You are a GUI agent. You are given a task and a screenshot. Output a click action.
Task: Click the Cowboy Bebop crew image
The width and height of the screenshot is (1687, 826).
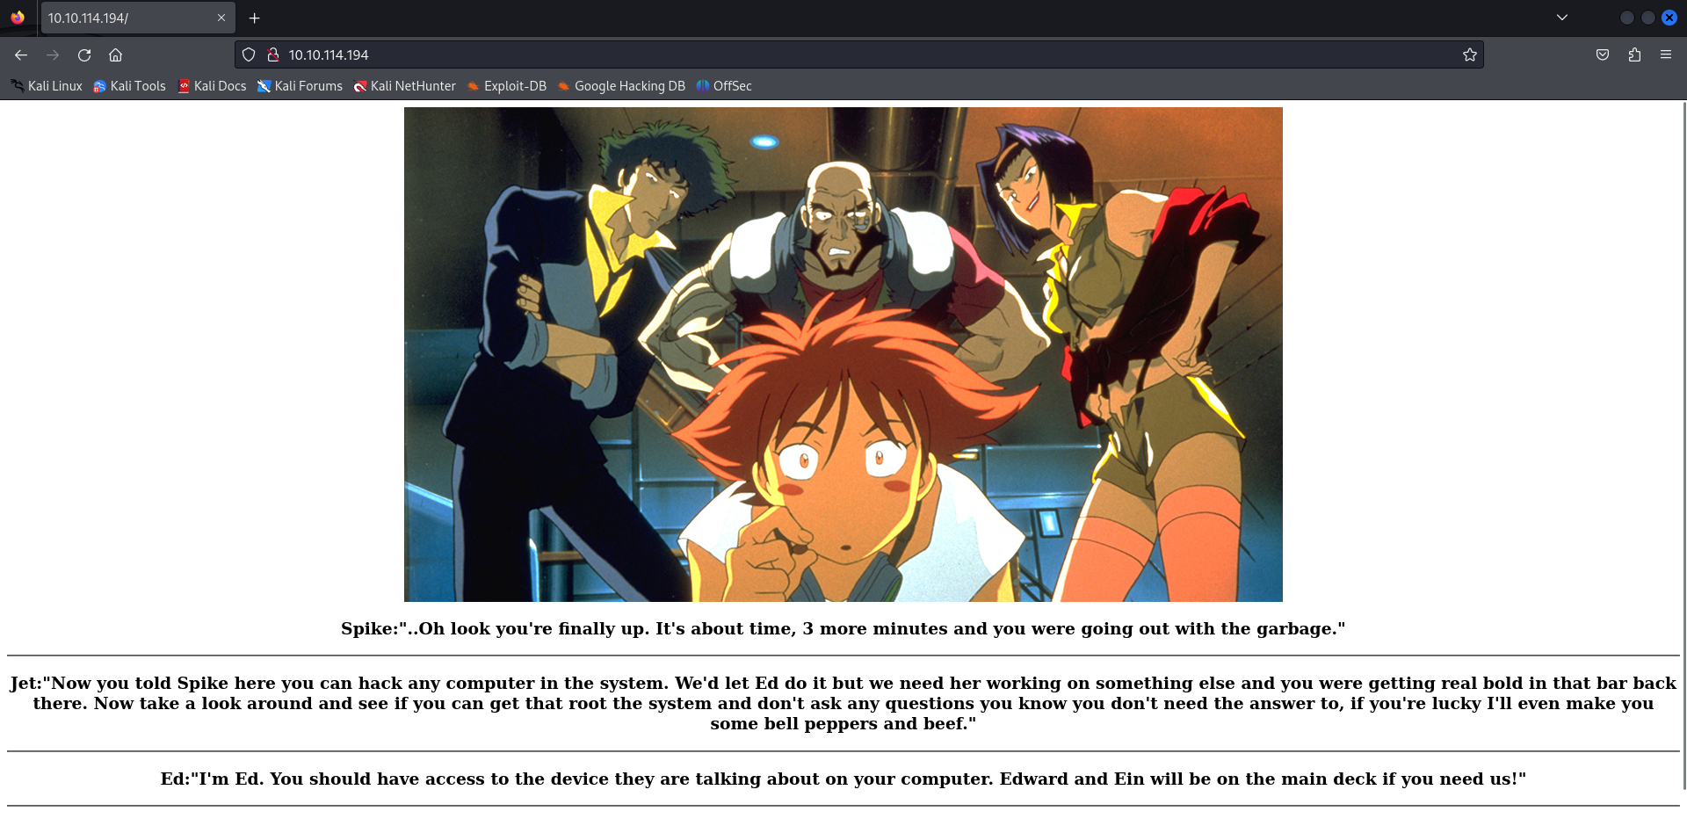[x=843, y=354]
